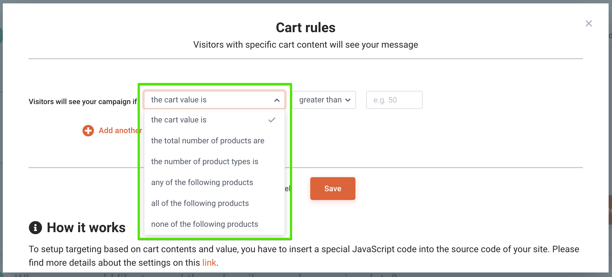
Task: Click Add another to create a rule
Action: 120,130
